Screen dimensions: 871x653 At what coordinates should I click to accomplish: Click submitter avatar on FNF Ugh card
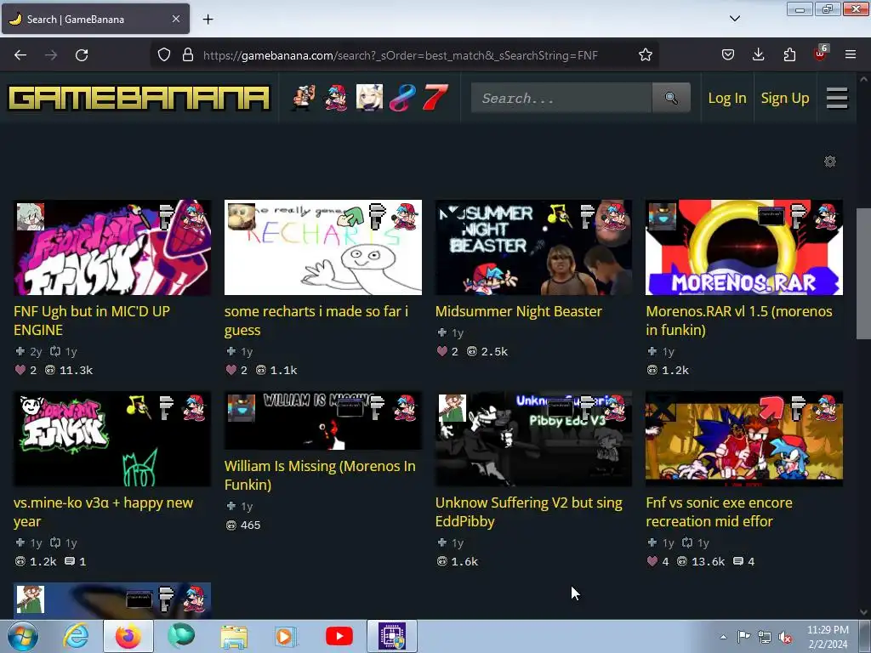click(31, 216)
